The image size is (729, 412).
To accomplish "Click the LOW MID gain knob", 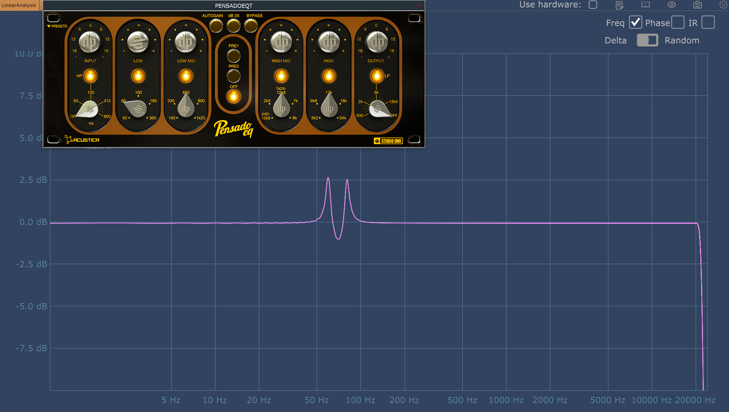I will point(186,43).
